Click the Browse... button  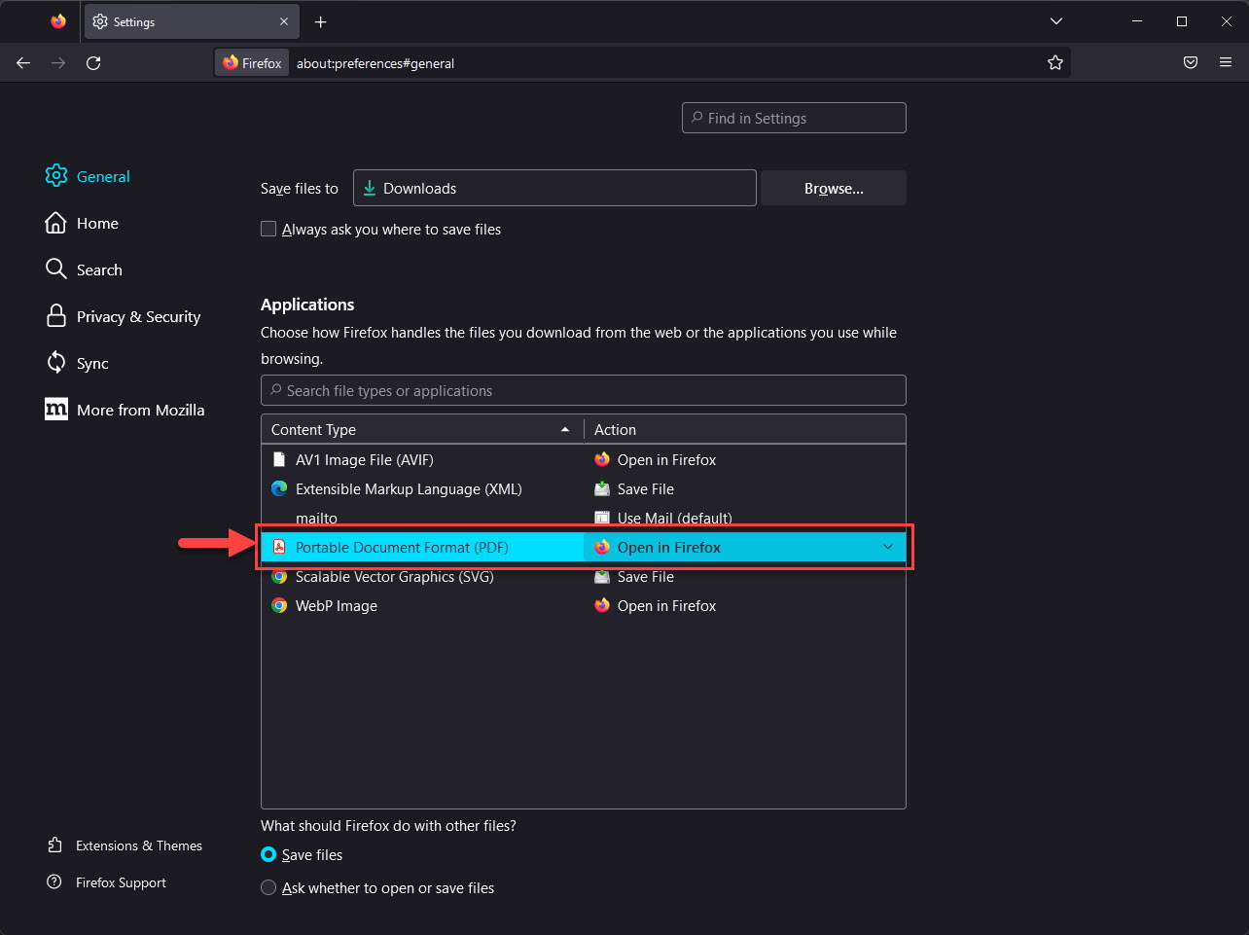833,189
